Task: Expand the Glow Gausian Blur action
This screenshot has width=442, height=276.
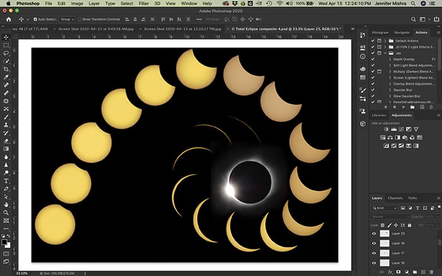Action: point(390,96)
